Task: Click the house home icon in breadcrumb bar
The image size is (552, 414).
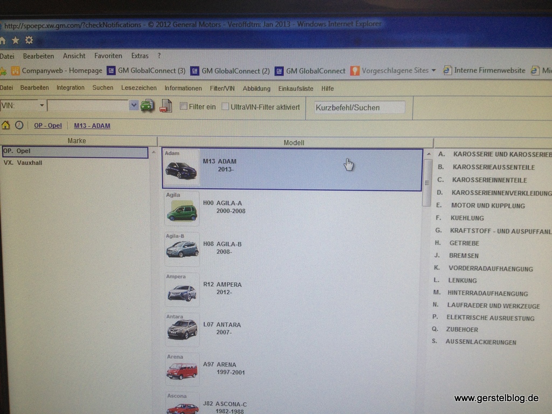Action: pyautogui.click(x=5, y=125)
